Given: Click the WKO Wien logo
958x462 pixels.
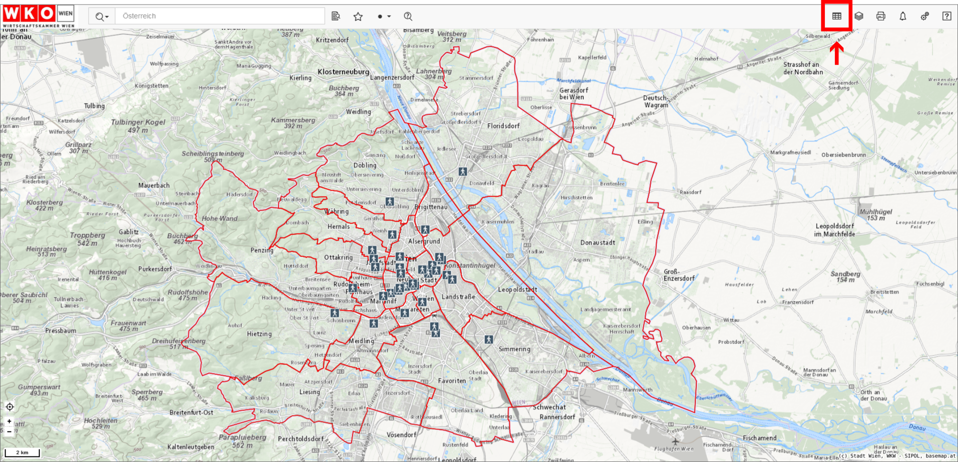Looking at the screenshot, I should 39,15.
